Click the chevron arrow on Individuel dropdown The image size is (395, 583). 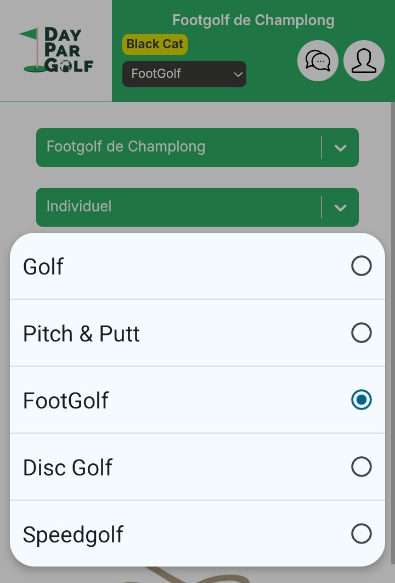click(340, 208)
